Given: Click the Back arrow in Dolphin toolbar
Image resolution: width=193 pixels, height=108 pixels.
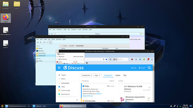Looking at the screenshot, I should click(37, 42).
